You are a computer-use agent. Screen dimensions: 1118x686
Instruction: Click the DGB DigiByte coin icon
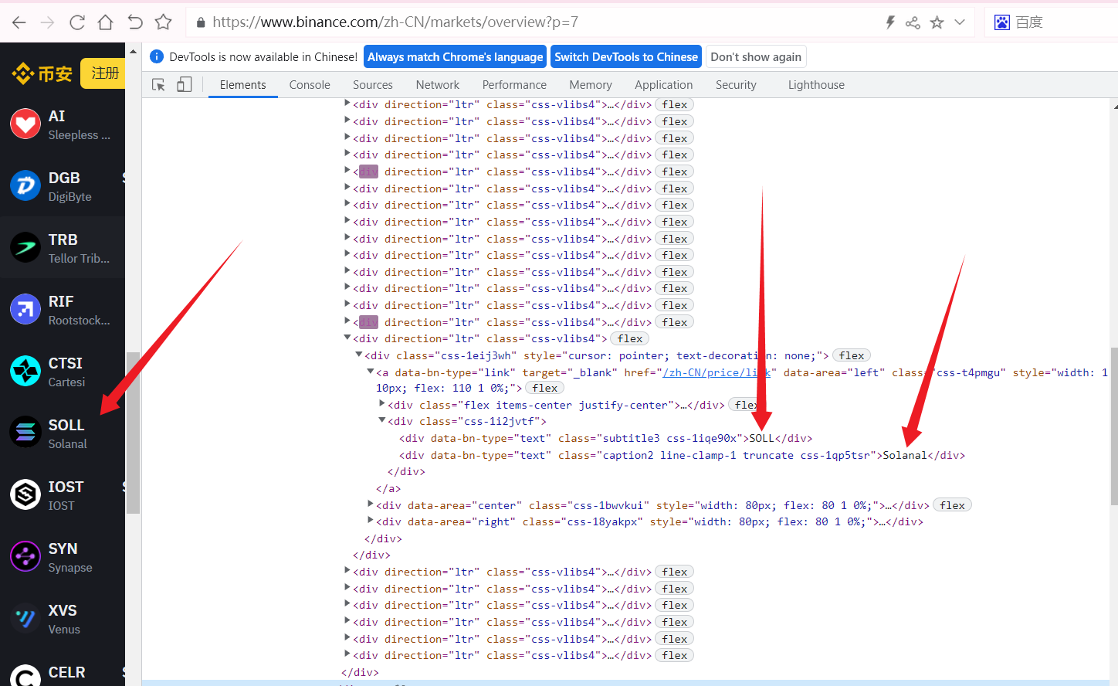point(25,185)
